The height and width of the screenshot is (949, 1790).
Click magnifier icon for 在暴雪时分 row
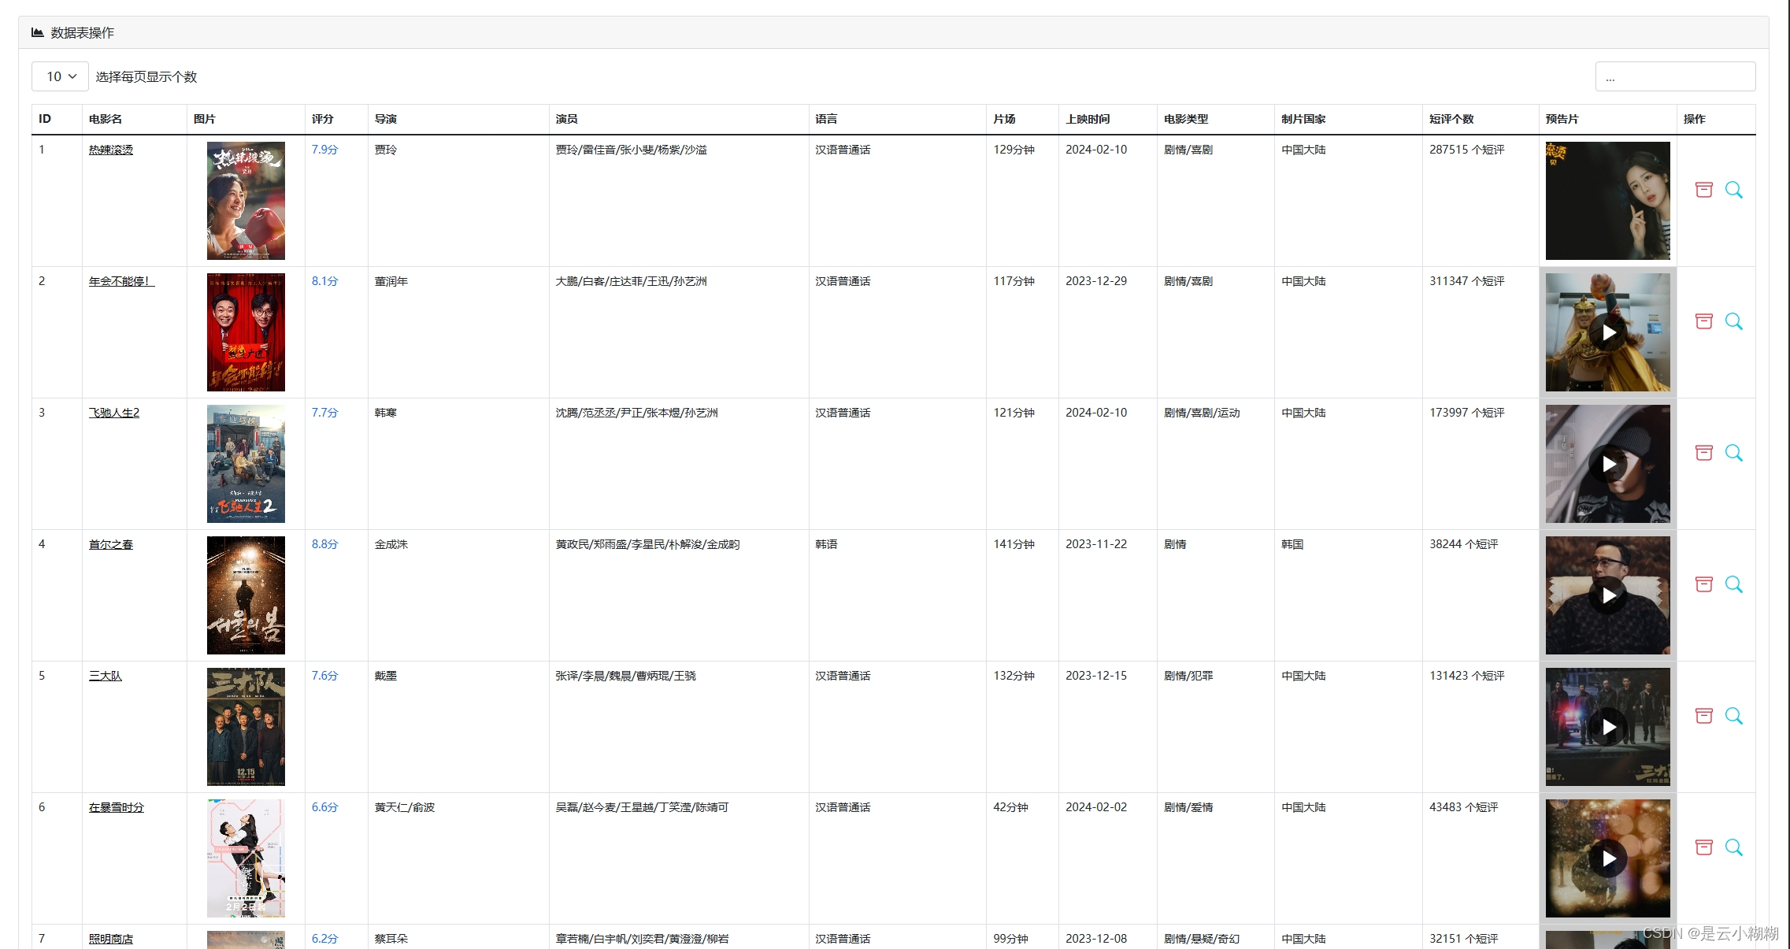pyautogui.click(x=1733, y=847)
